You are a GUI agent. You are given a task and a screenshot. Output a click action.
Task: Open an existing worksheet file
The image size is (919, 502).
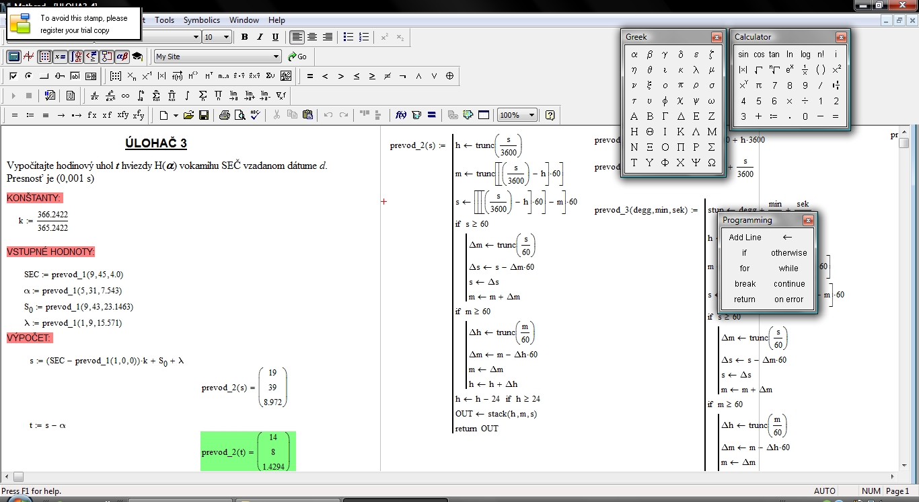tap(188, 115)
